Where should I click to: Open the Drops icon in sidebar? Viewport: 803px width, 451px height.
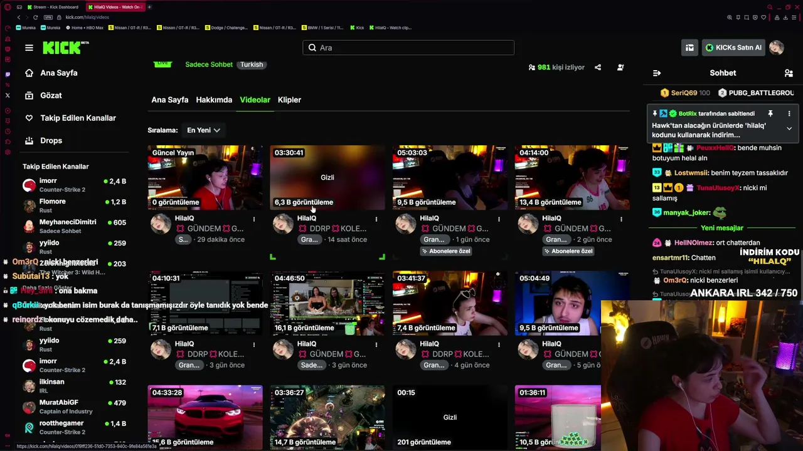click(29, 140)
